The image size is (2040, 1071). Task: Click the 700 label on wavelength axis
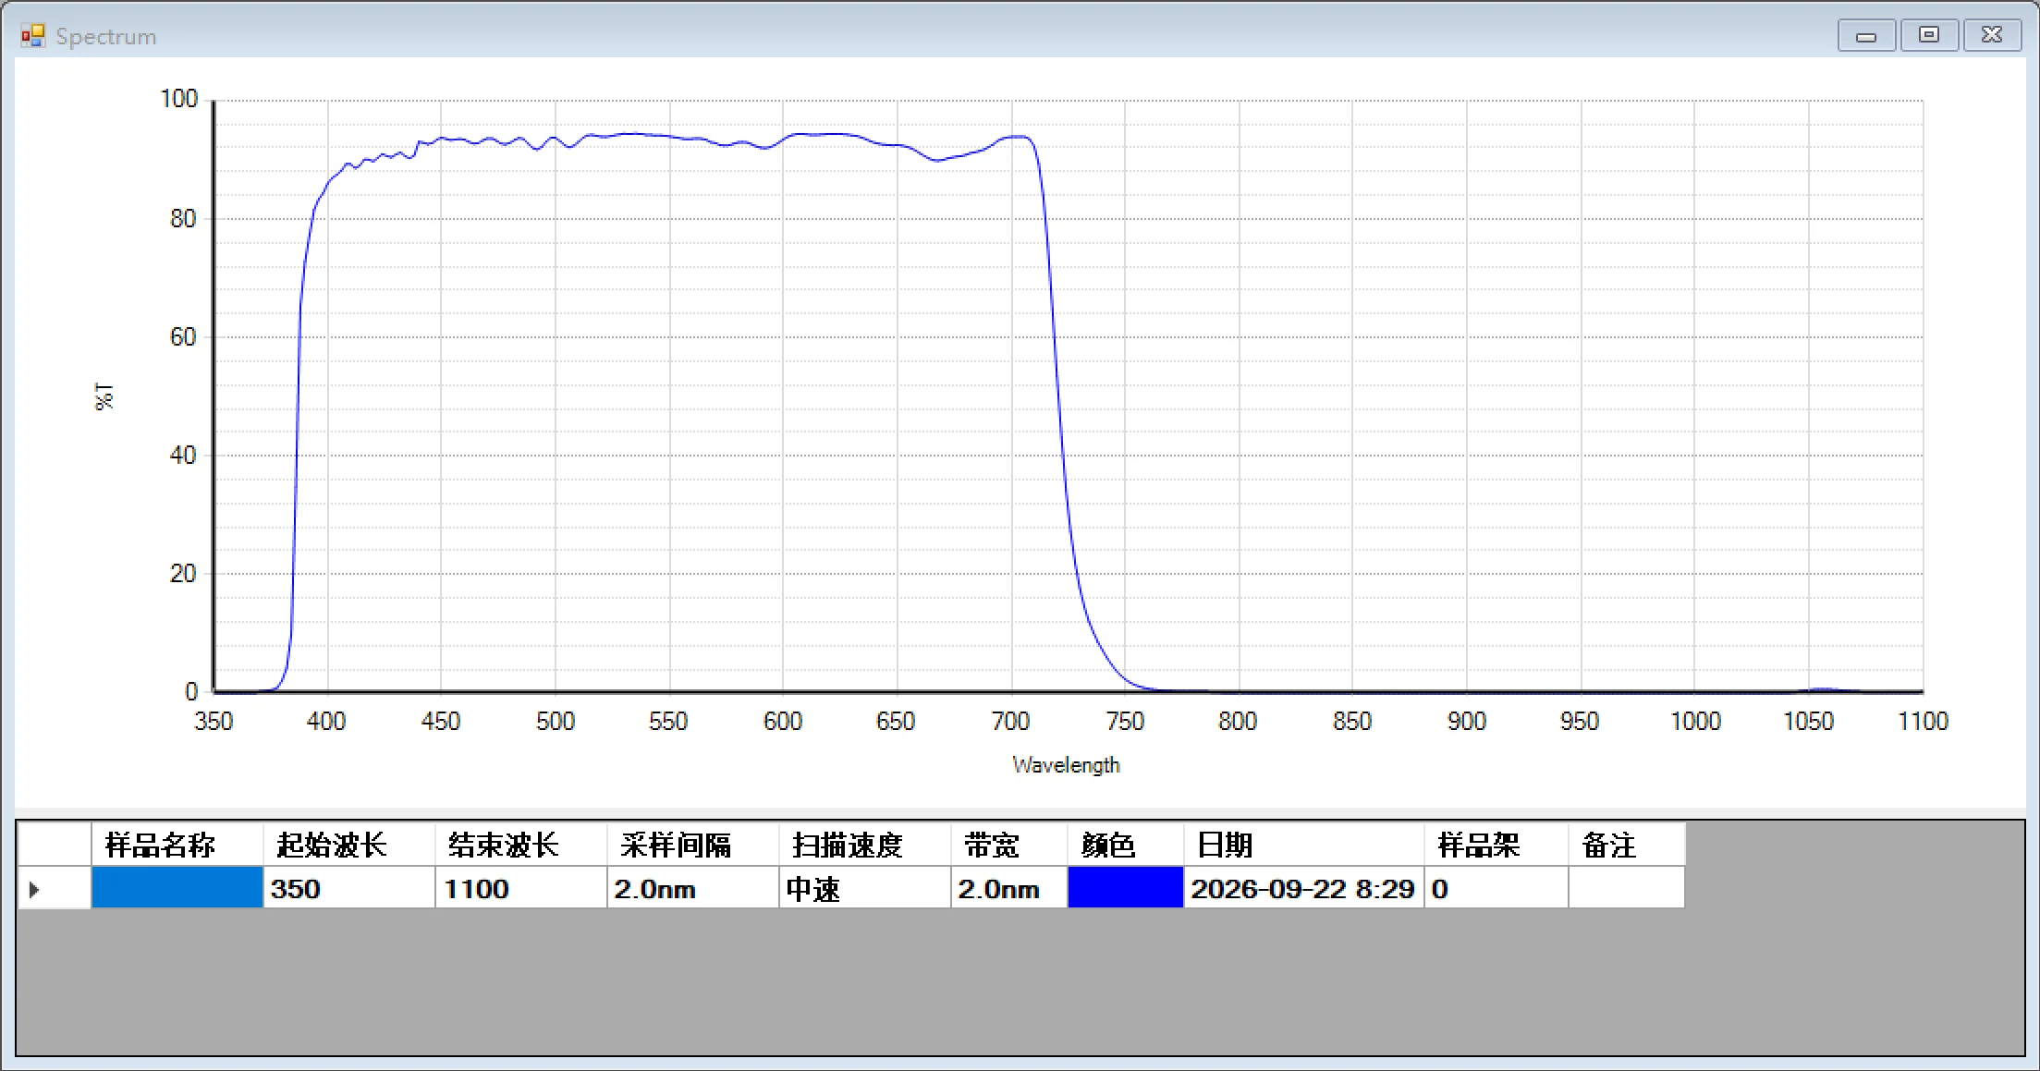(1010, 721)
